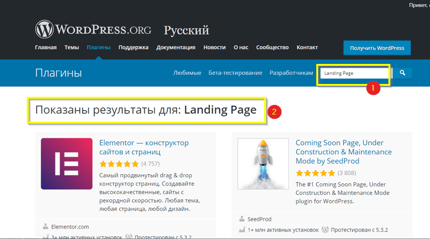This screenshot has width=430, height=239.
Task: Open the Бета-тестирование link
Action: pos(235,73)
